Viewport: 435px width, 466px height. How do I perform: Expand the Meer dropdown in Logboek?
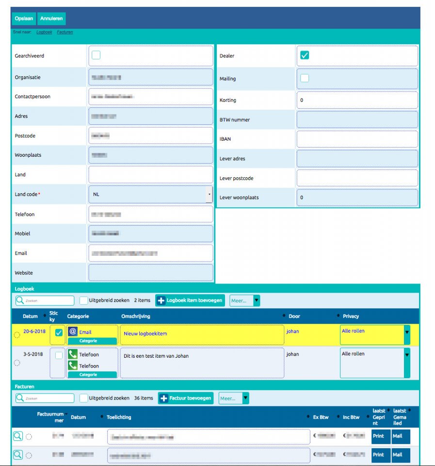tap(245, 300)
